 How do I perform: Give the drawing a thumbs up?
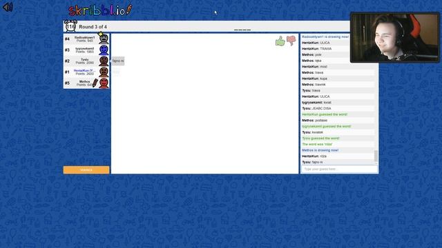(280, 41)
